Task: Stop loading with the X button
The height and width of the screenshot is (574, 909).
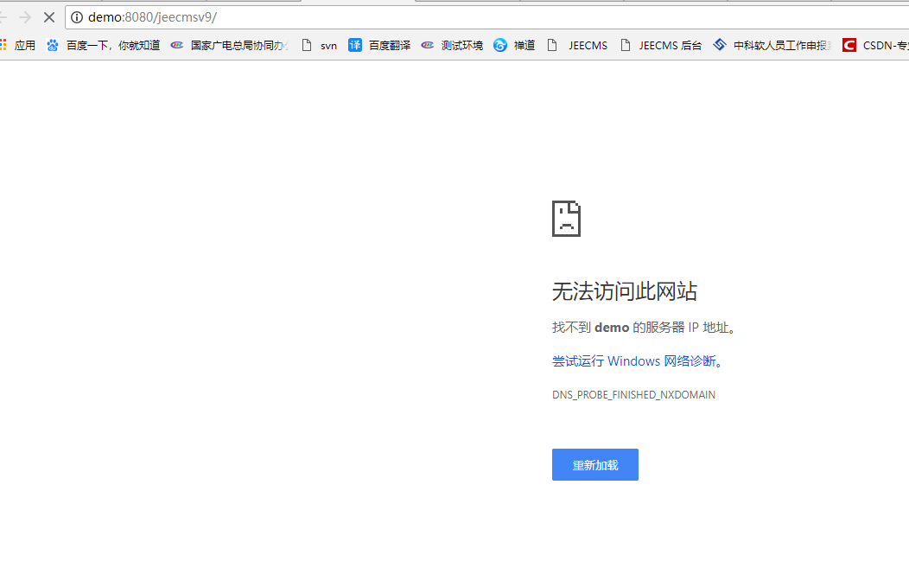Action: click(49, 17)
